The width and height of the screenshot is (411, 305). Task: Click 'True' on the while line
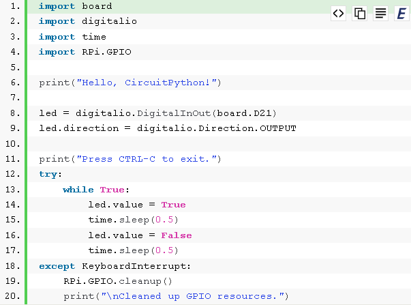coord(112,190)
